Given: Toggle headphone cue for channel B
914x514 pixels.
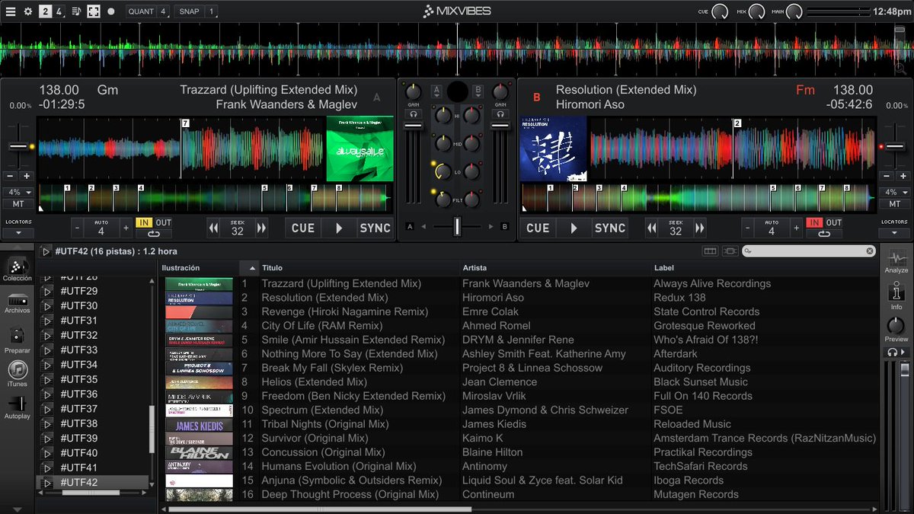Looking at the screenshot, I should (500, 114).
